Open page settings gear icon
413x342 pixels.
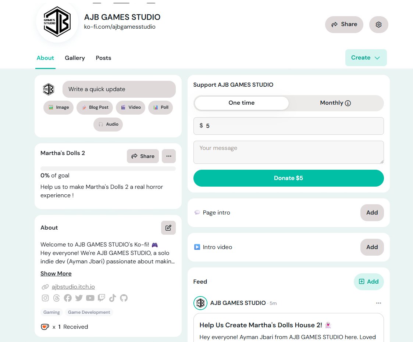(x=378, y=25)
